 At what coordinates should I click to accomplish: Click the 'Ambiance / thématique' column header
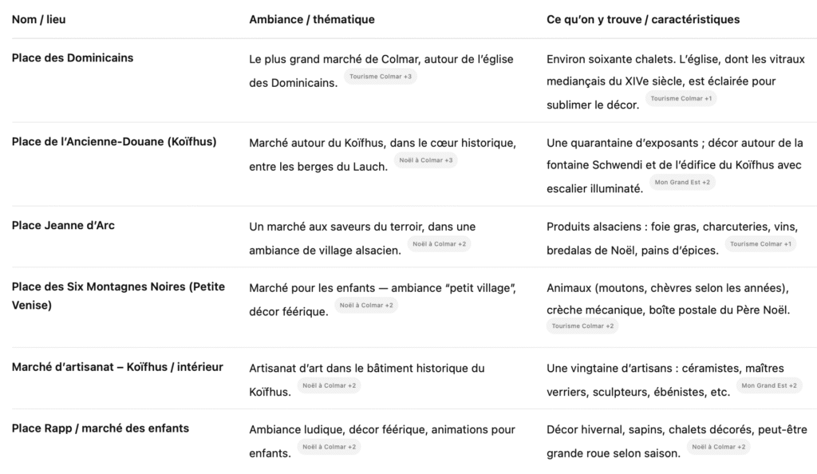pos(311,19)
